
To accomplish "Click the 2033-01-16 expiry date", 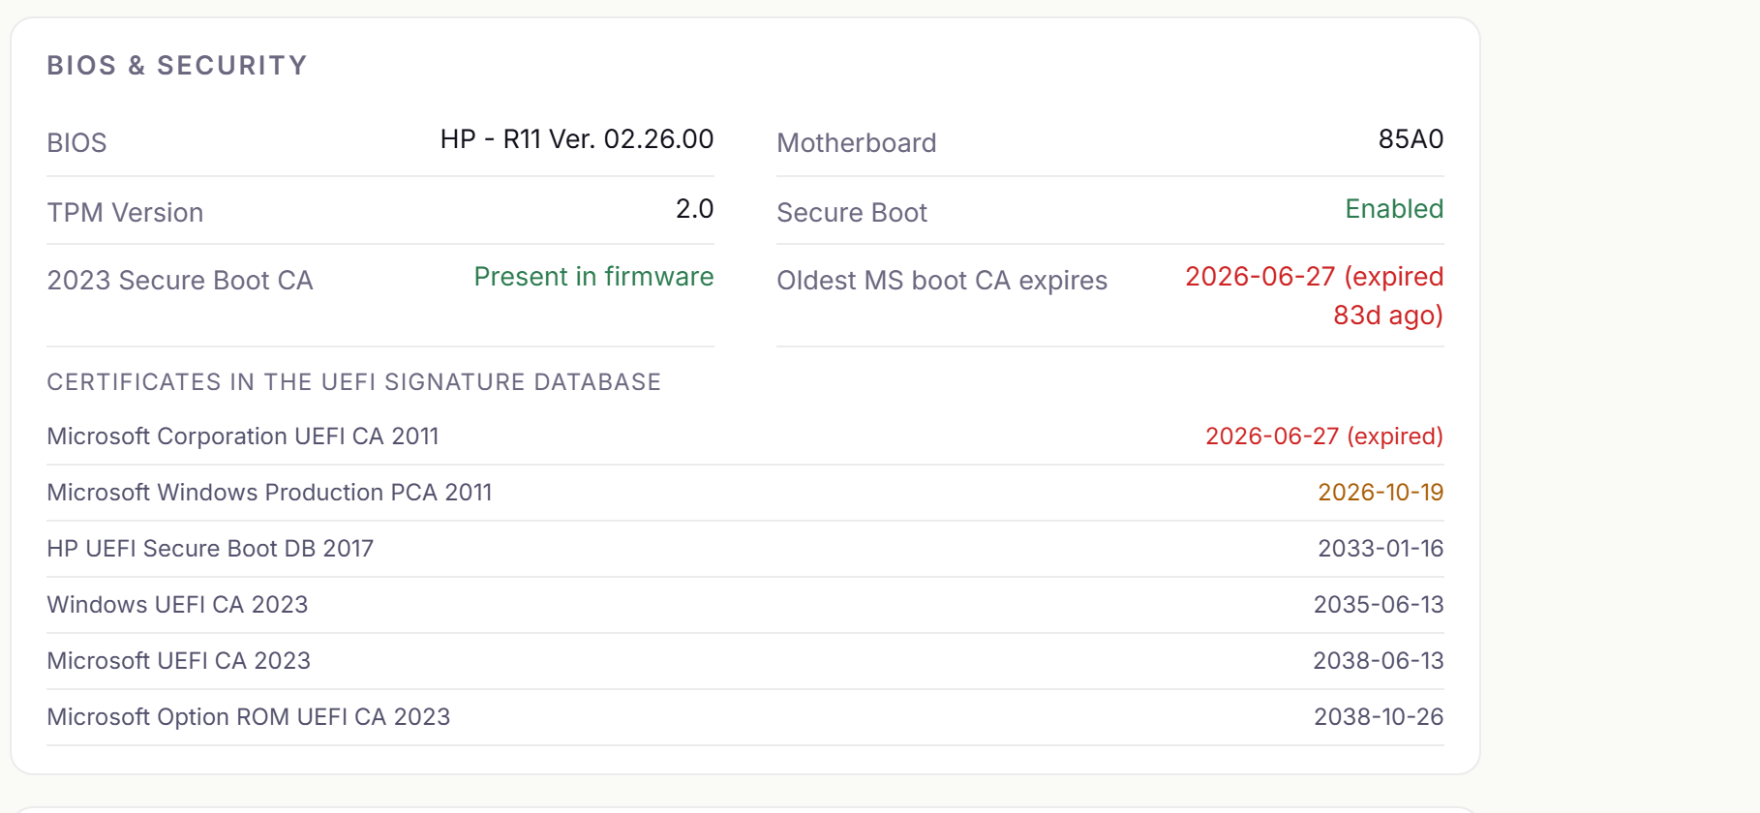I will (1381, 549).
